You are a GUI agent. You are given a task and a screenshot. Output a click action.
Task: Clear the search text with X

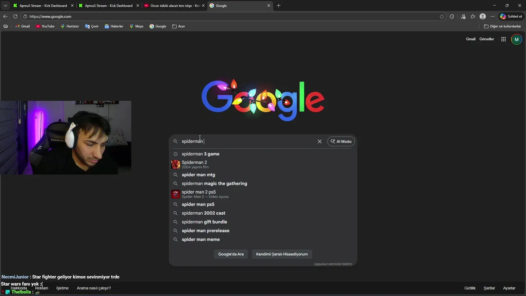(320, 141)
